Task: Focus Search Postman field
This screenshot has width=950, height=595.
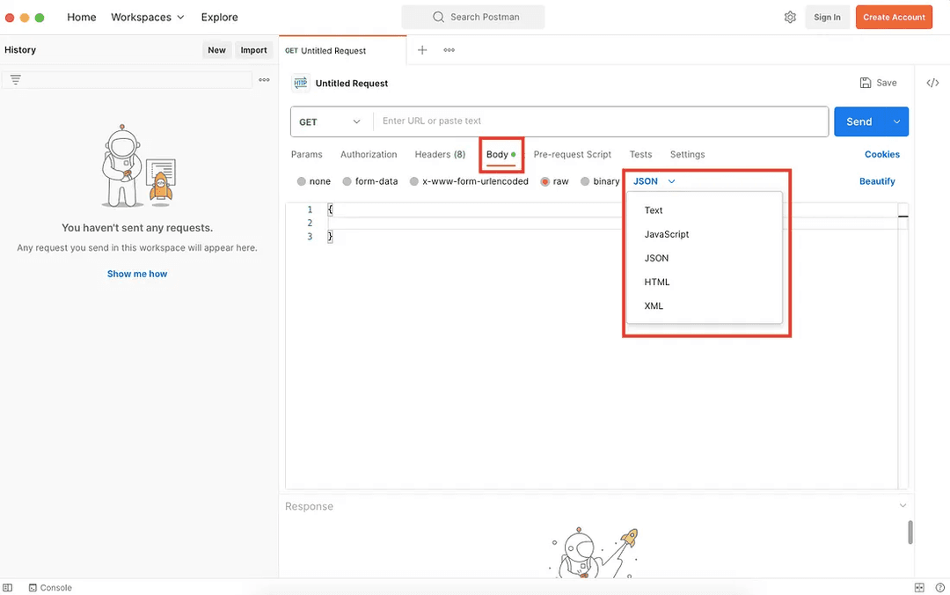Action: 473,17
